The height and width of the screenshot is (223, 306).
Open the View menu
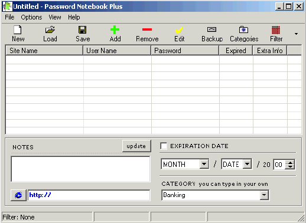(x=55, y=17)
